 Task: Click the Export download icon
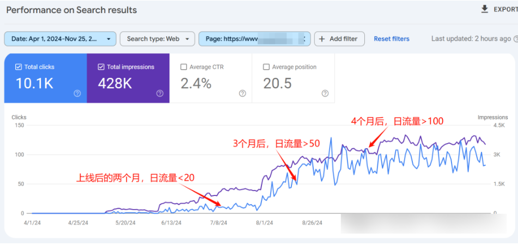pos(484,9)
